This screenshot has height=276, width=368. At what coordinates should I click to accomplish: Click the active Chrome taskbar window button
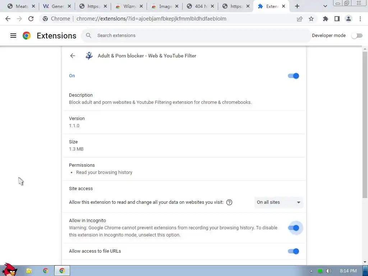click(62, 271)
